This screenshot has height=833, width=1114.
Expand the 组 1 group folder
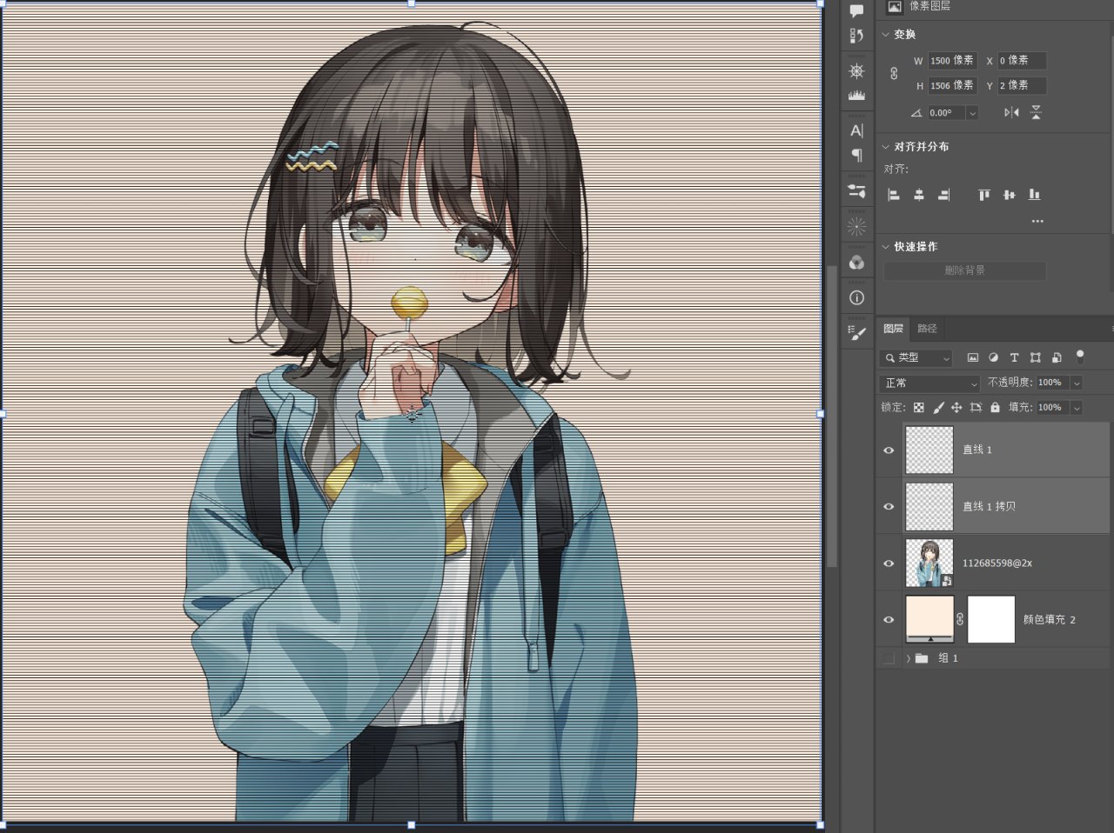909,658
